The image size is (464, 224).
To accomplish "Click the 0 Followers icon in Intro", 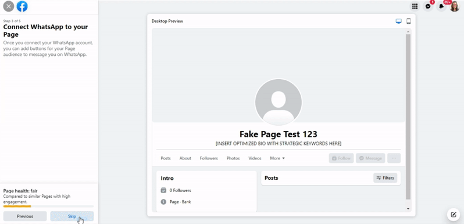I will click(163, 190).
